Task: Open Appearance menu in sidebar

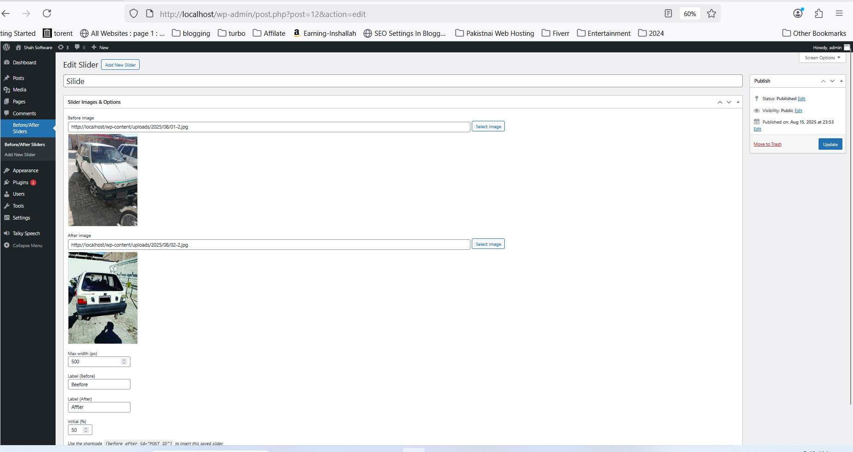Action: click(x=25, y=170)
